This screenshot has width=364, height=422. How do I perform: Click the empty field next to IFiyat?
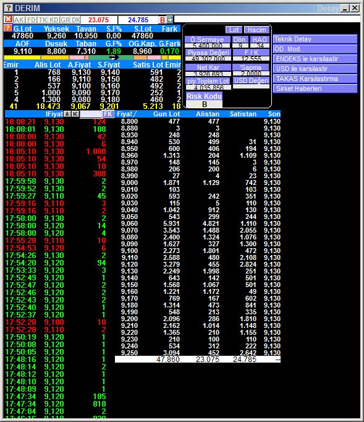91,114
